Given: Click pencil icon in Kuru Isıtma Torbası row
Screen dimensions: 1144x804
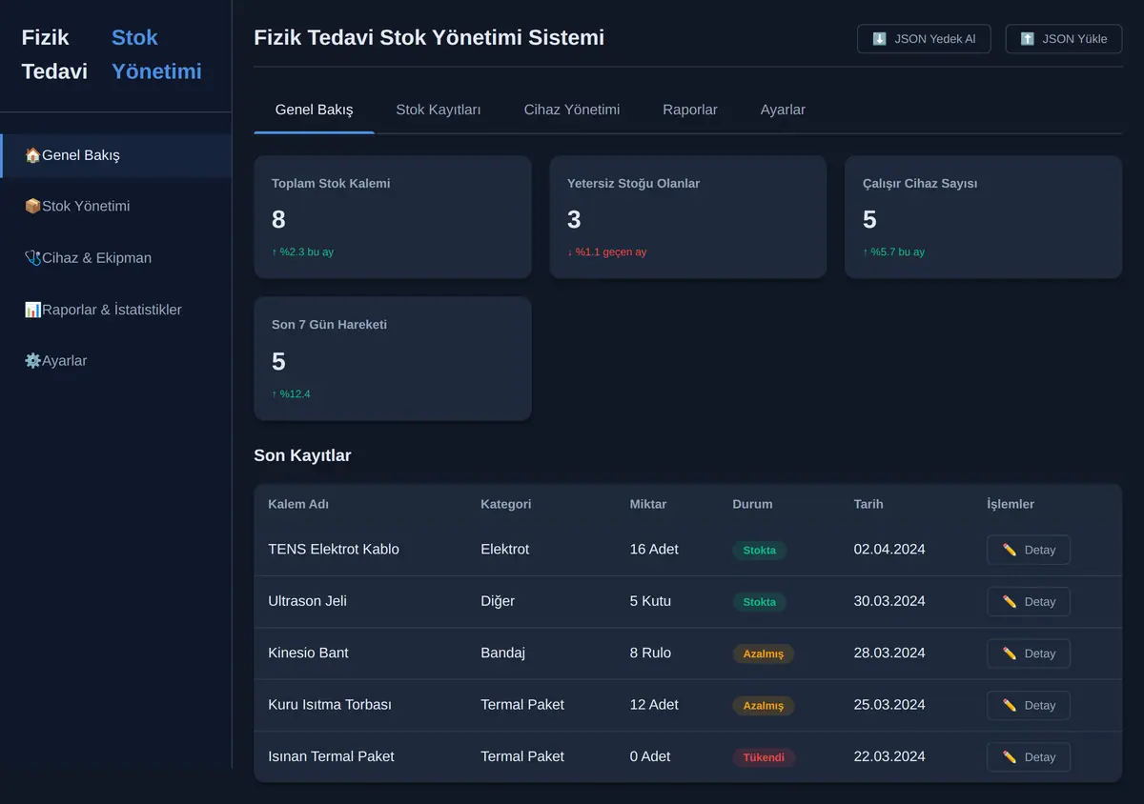Looking at the screenshot, I should point(1010,706).
